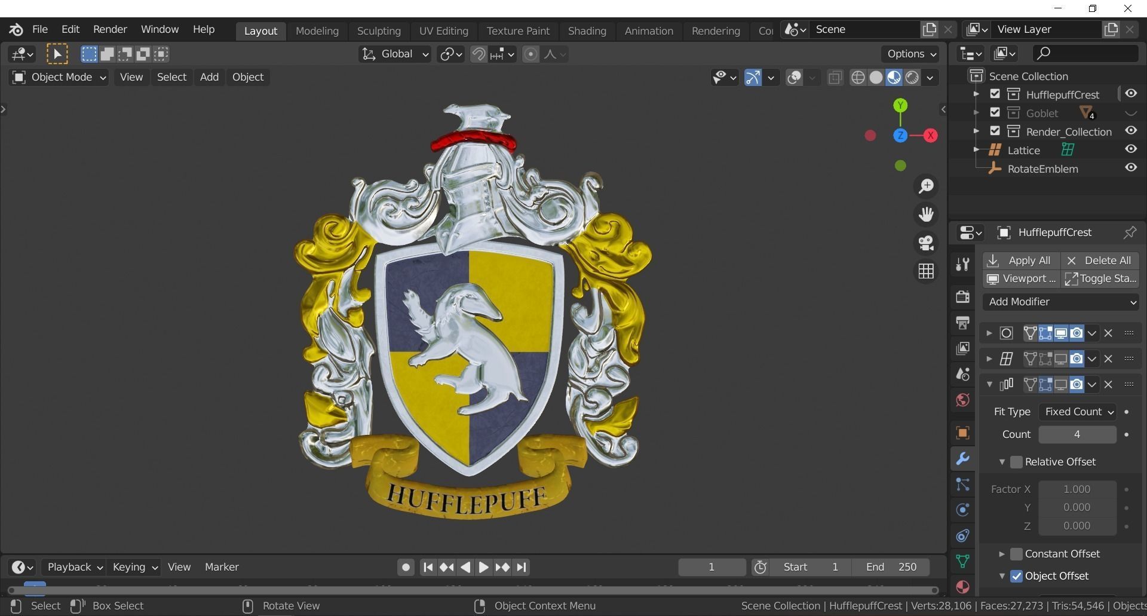Click the Delete All button

pos(1100,261)
